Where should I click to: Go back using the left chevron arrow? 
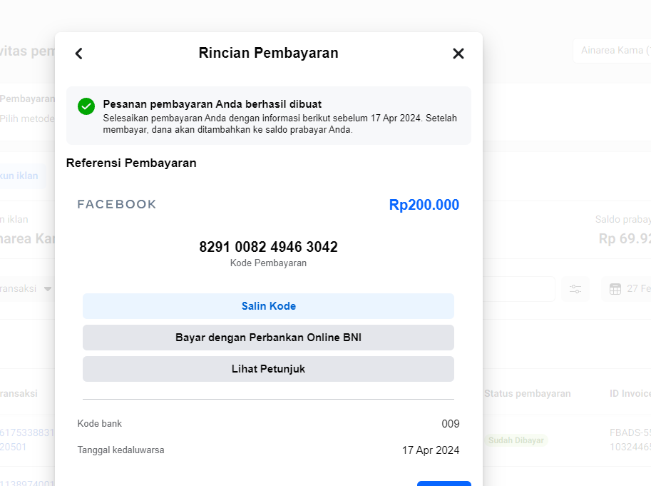(x=79, y=54)
